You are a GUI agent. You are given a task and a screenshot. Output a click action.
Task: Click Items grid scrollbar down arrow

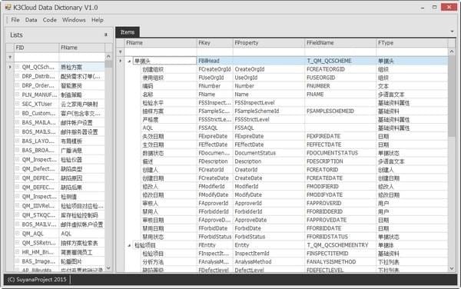tap(452, 268)
